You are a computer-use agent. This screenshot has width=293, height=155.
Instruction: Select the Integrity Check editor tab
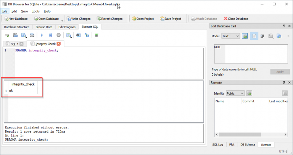point(45,44)
